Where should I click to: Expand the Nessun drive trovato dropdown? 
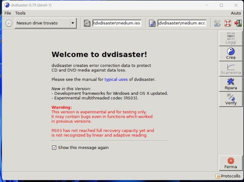(x=73, y=23)
